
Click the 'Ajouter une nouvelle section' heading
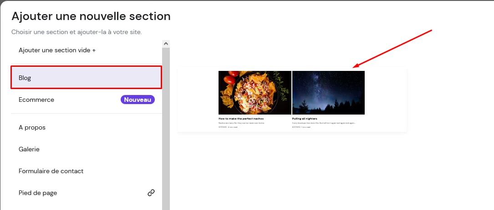coord(91,16)
